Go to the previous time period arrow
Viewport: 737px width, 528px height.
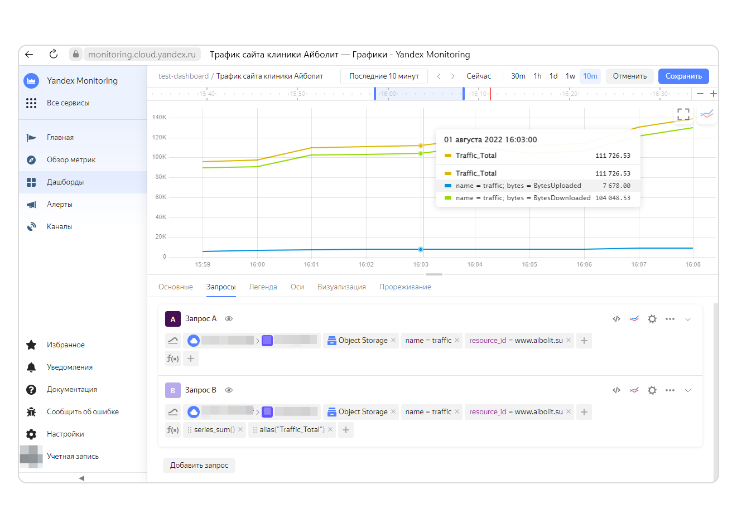439,76
